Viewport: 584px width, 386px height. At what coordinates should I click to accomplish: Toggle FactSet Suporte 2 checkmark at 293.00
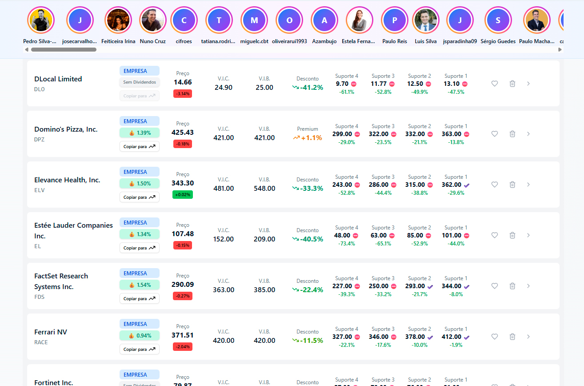[x=430, y=286]
